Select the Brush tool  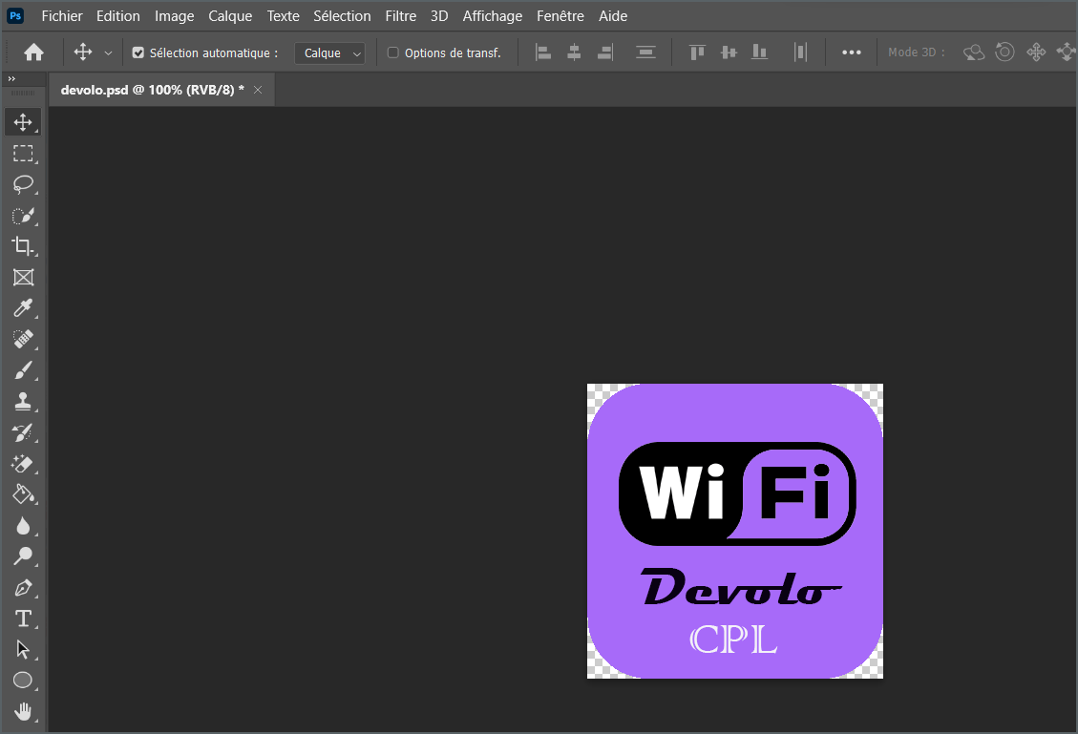click(x=23, y=370)
